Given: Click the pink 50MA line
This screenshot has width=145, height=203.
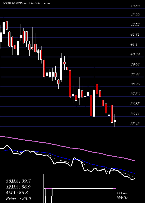Looking at the screenshot, I should 67,147.
